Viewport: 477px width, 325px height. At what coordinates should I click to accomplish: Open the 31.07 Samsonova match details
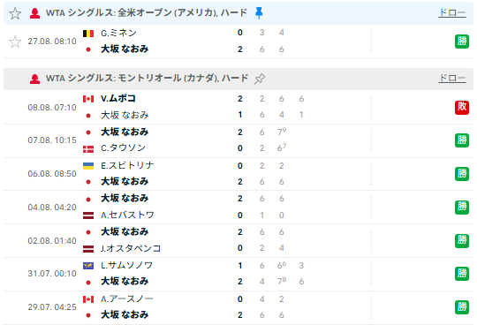(238, 274)
